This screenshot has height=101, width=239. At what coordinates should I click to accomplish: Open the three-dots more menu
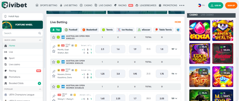tap(182, 5)
